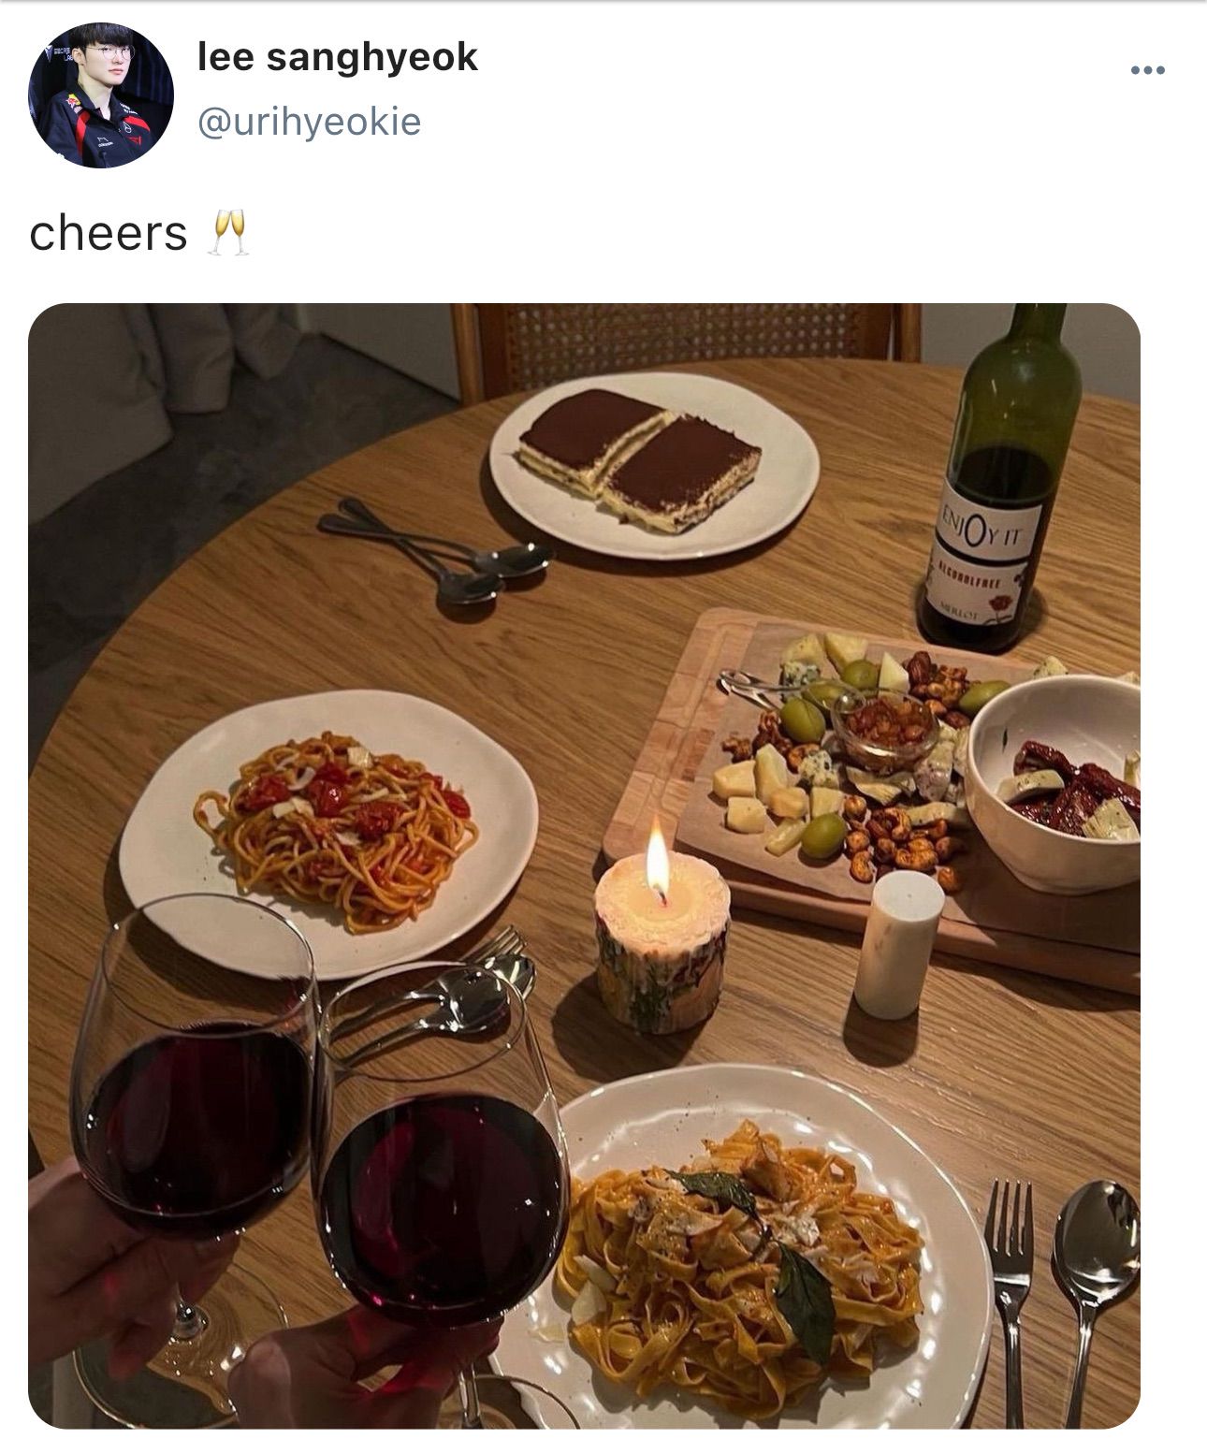Select the "cheers" tweet text
1207x1439 pixels.
tap(109, 234)
